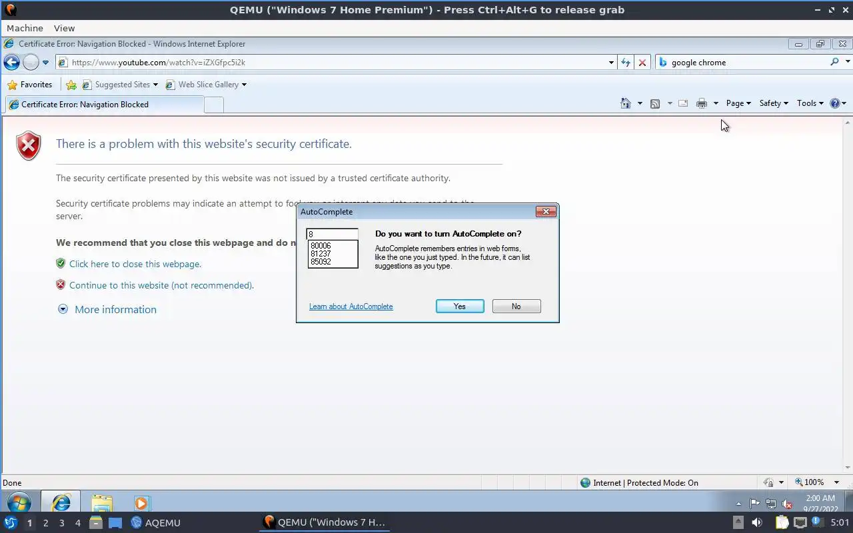
Task: Click the muted speaker tray icon
Action: point(787,504)
